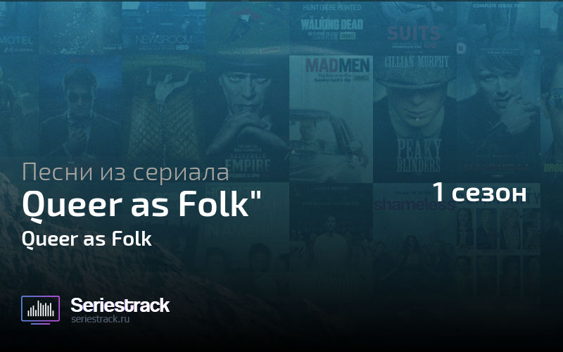Screen dimensions: 563x352
Task: Open the seriestrack.ru website link
Action: point(100,319)
